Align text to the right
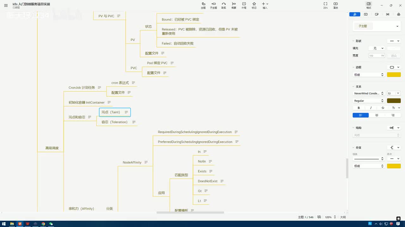 tap(393, 115)
